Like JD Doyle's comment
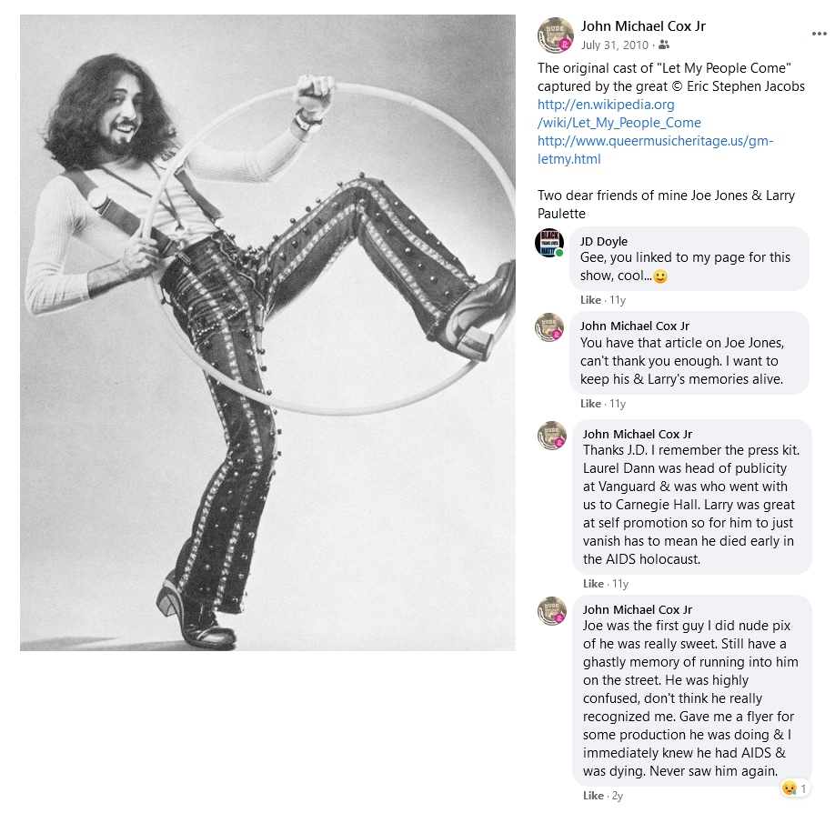Screen dimensions: 835x813 click(590, 300)
